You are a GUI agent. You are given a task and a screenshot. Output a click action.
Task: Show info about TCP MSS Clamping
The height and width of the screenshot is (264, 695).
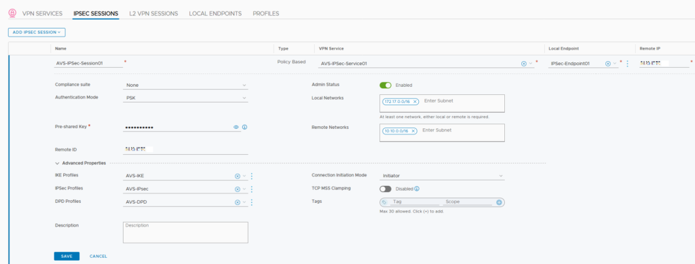(x=417, y=189)
